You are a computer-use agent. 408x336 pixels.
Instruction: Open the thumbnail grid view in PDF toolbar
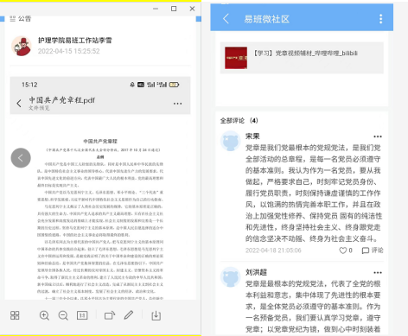tap(15, 315)
